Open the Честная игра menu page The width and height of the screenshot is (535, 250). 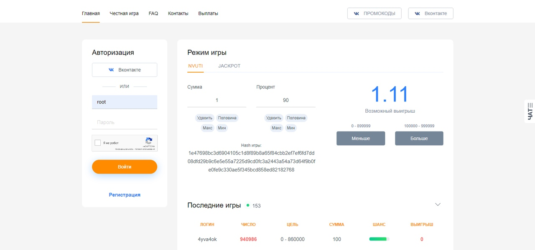pyautogui.click(x=124, y=13)
